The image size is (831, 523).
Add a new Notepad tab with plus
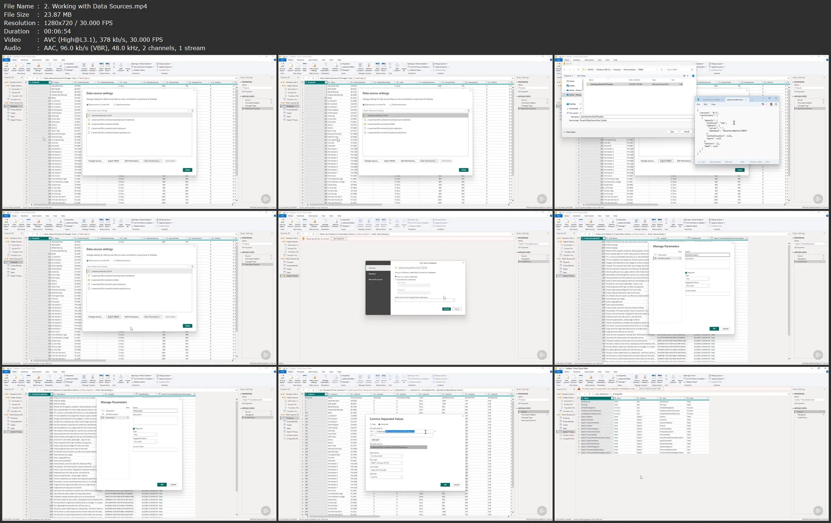[x=752, y=100]
